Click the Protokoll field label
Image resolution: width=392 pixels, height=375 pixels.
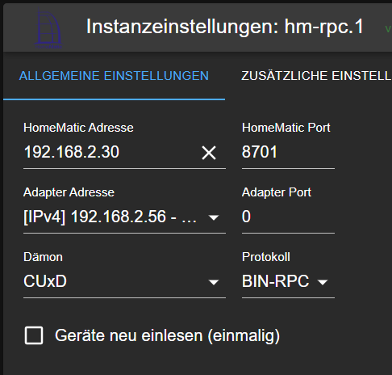266,257
